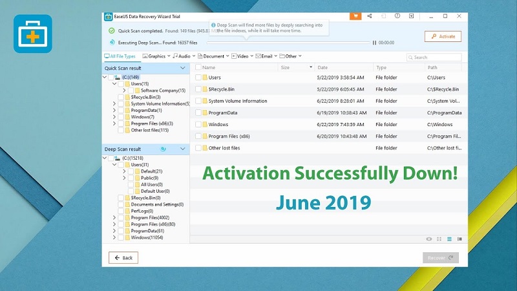Toggle the select-all checkbox in Name header
Screen dimensions: 517x291
[198, 67]
